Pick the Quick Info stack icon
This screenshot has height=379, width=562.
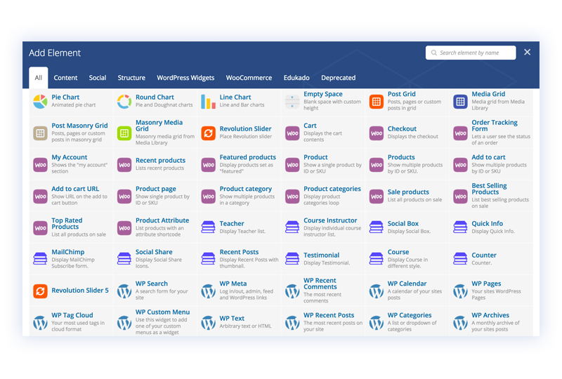[x=460, y=227]
